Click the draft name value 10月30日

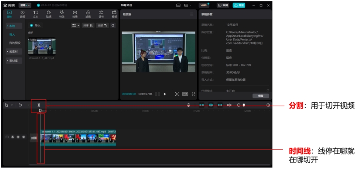tap(232, 25)
